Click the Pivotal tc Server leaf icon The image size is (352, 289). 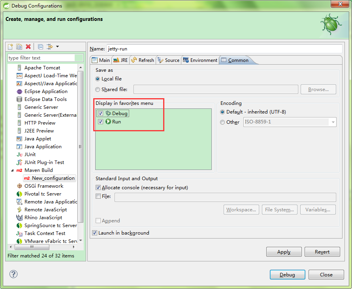[x=19, y=194]
